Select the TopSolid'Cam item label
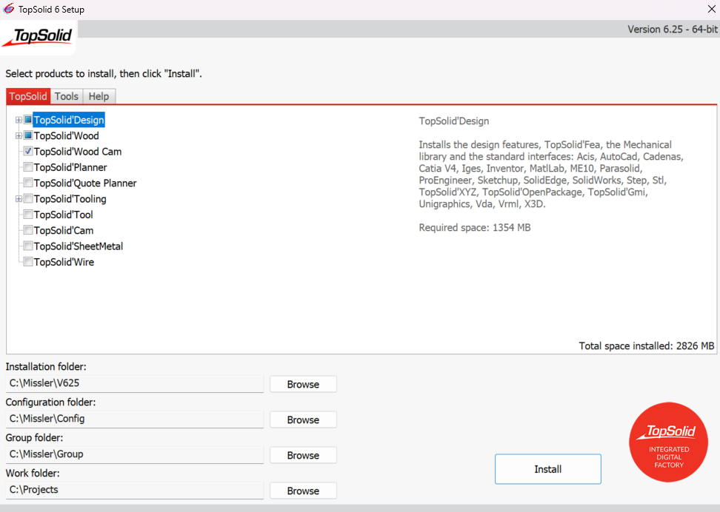 (x=64, y=230)
